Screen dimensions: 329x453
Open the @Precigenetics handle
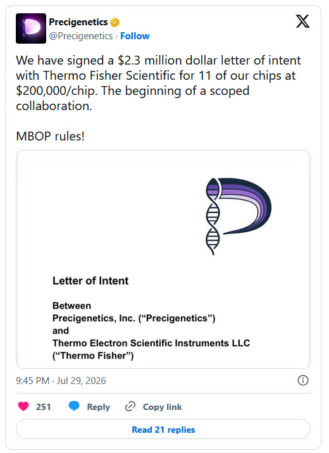(x=81, y=36)
